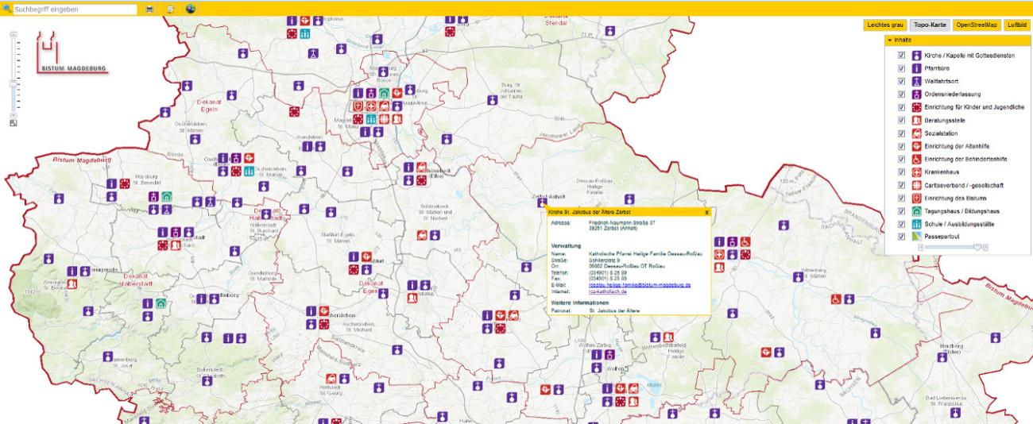This screenshot has height=424, width=1033.
Task: Switch basemap to OpenStreetMap
Action: point(977,25)
